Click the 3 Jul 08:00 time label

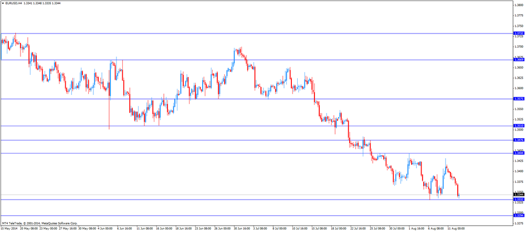point(261,229)
